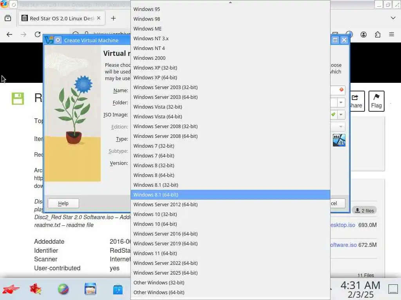Open Firefox account icon
This screenshot has width=401, height=300.
(x=363, y=34)
